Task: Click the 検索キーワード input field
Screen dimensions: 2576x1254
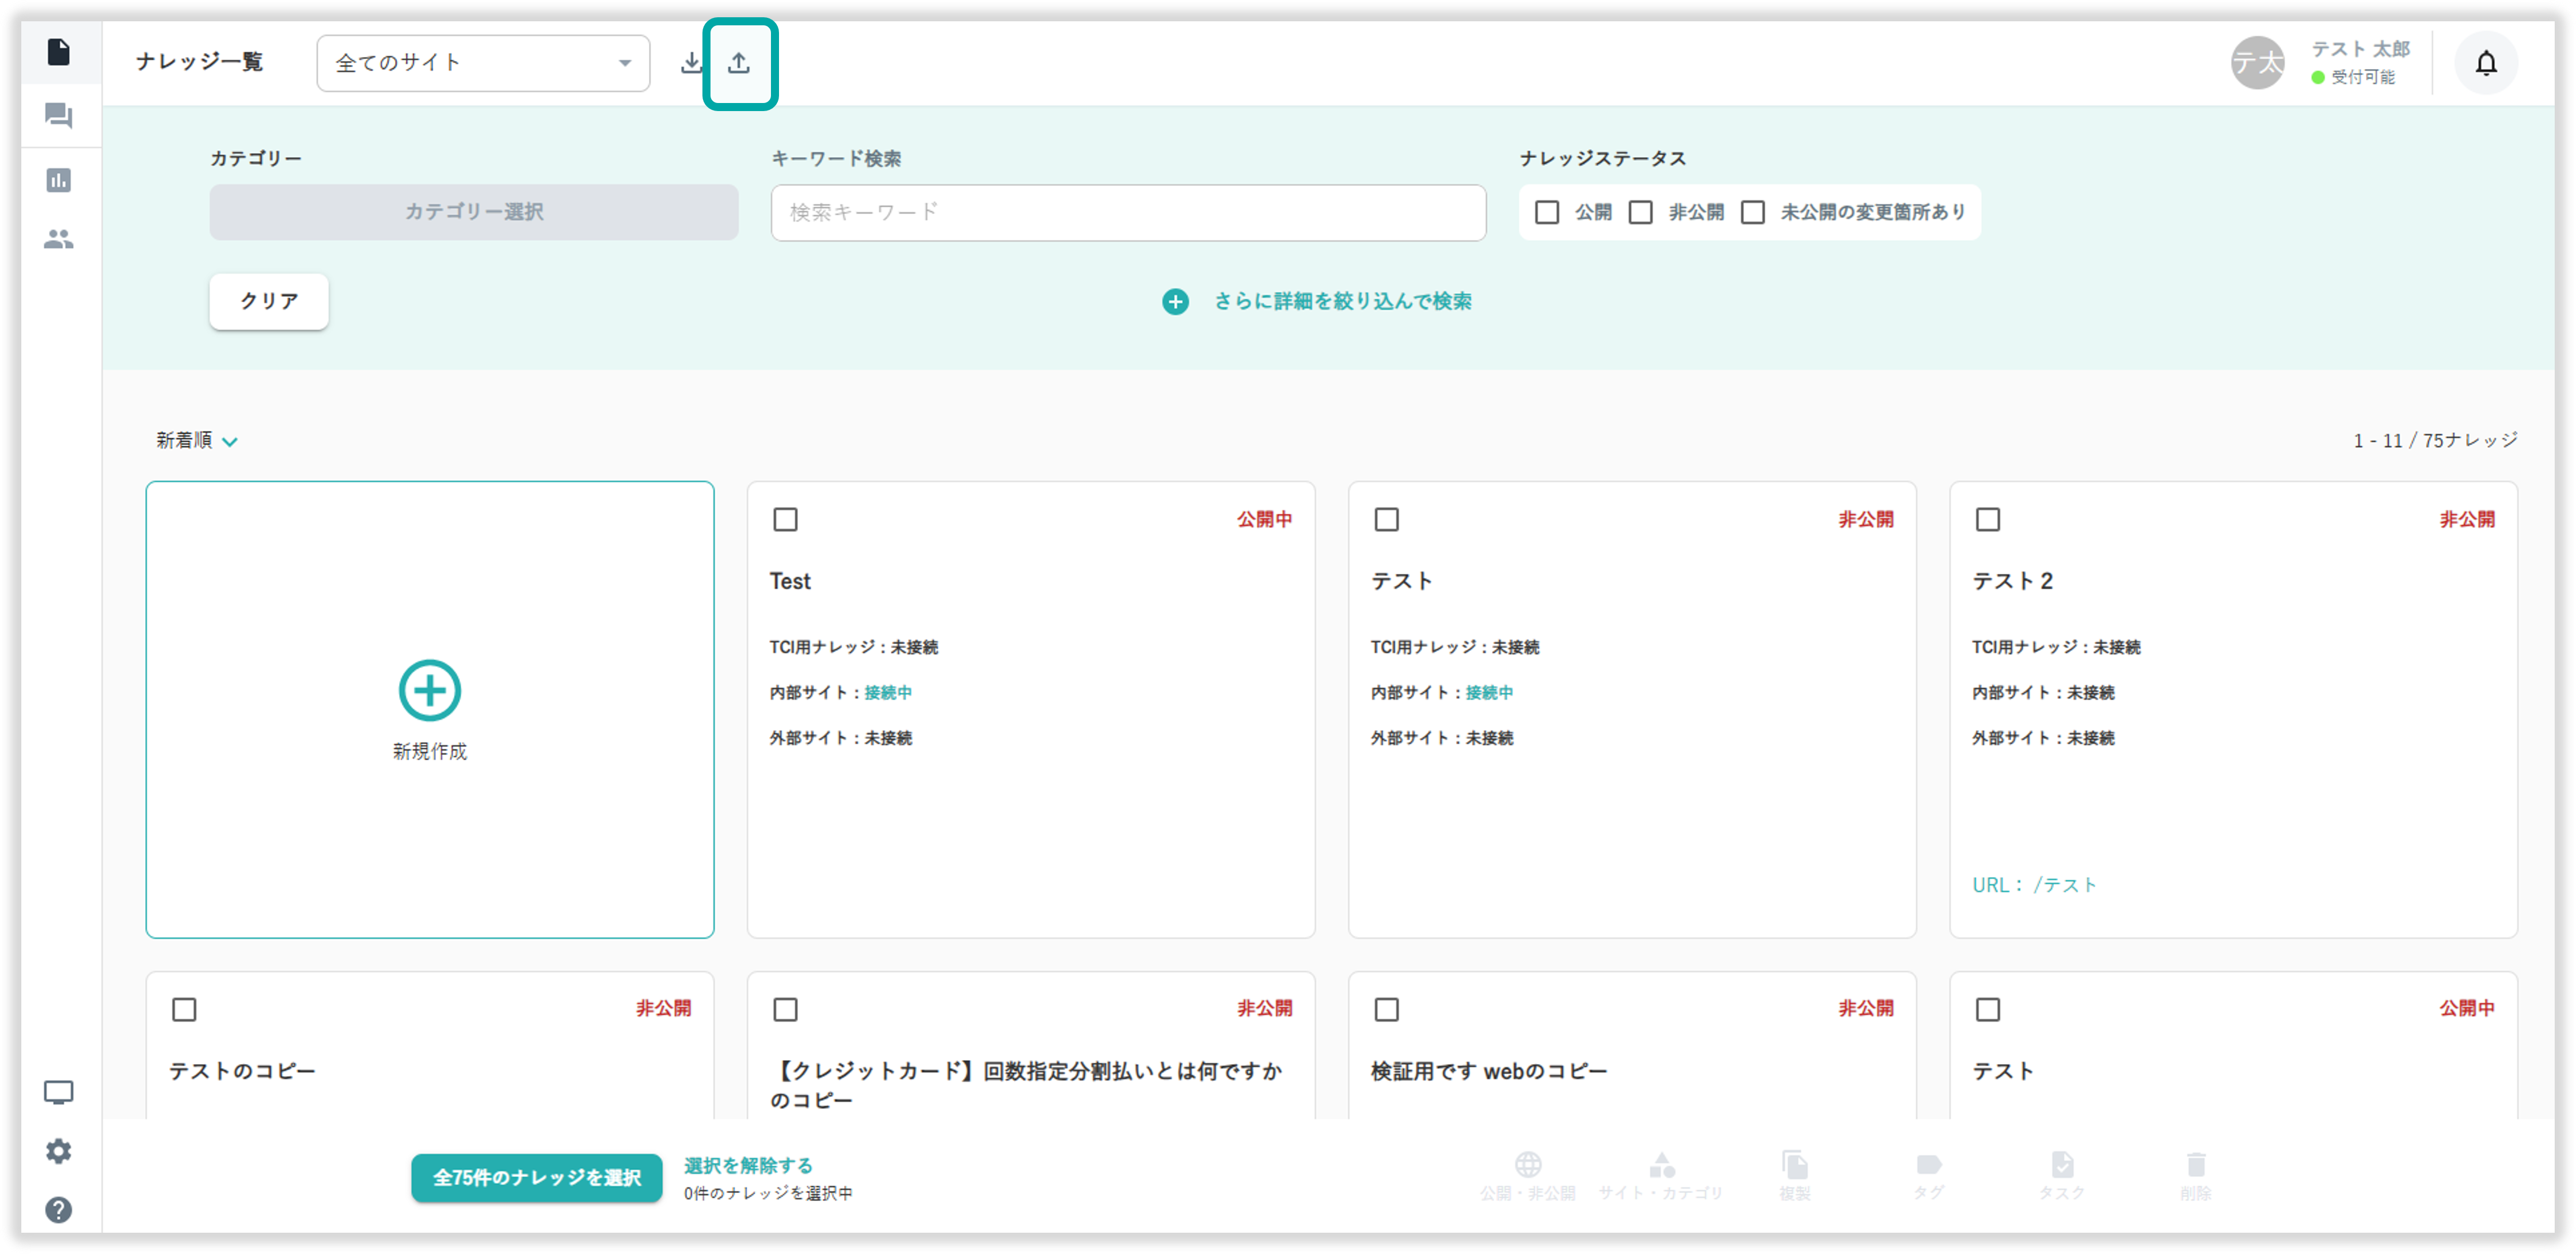Action: (x=1128, y=212)
